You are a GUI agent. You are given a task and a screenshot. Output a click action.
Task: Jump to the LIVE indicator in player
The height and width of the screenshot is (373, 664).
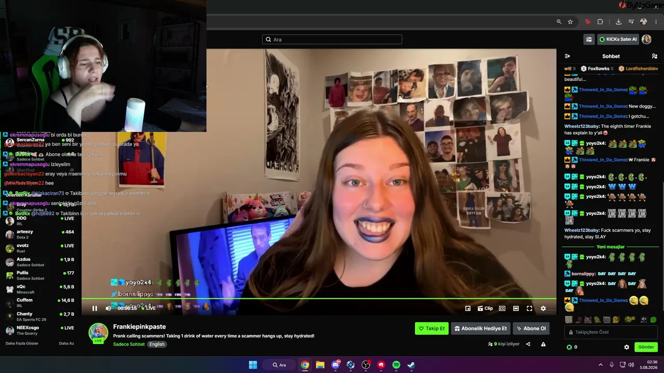pos(149,308)
